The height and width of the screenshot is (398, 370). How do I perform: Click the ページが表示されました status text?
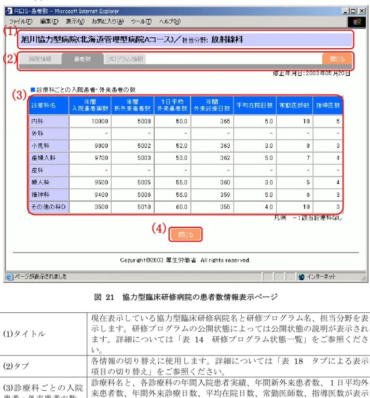(x=40, y=277)
